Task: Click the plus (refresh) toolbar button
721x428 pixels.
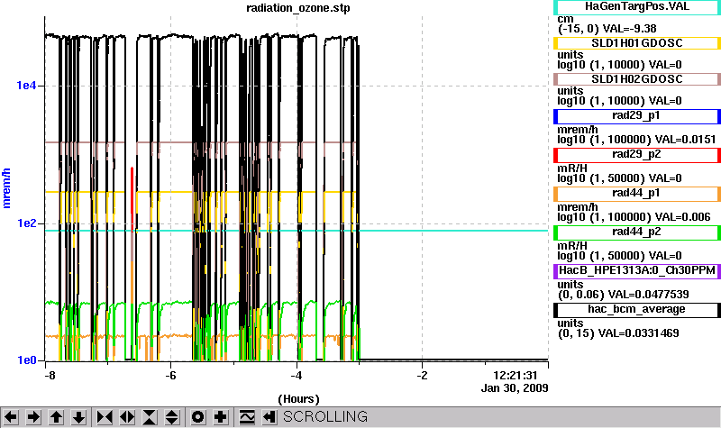Action: (221, 417)
